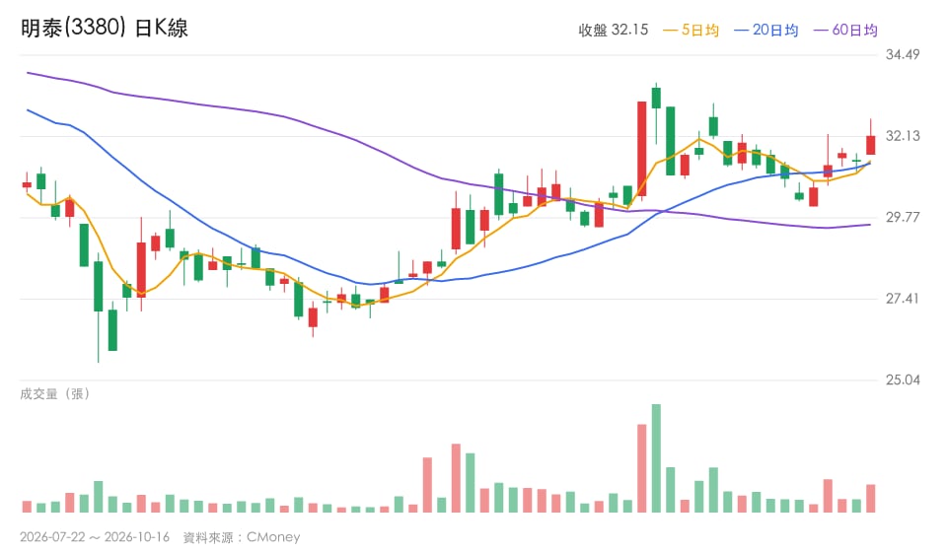Click the lowest green candle with long lower wick

(x=99, y=287)
